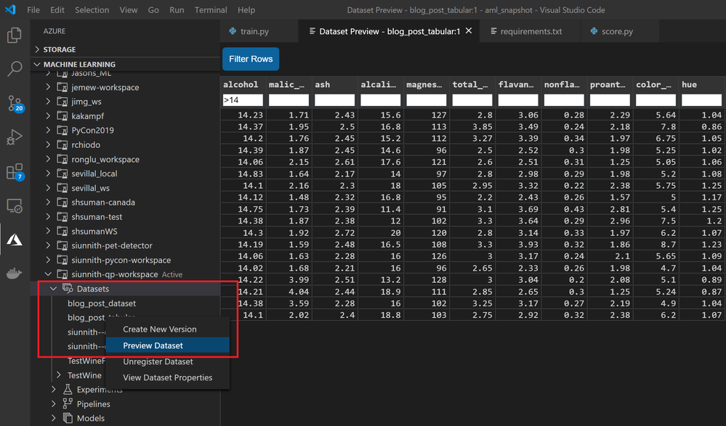Open the Docker view icon
The image size is (726, 426).
click(15, 274)
